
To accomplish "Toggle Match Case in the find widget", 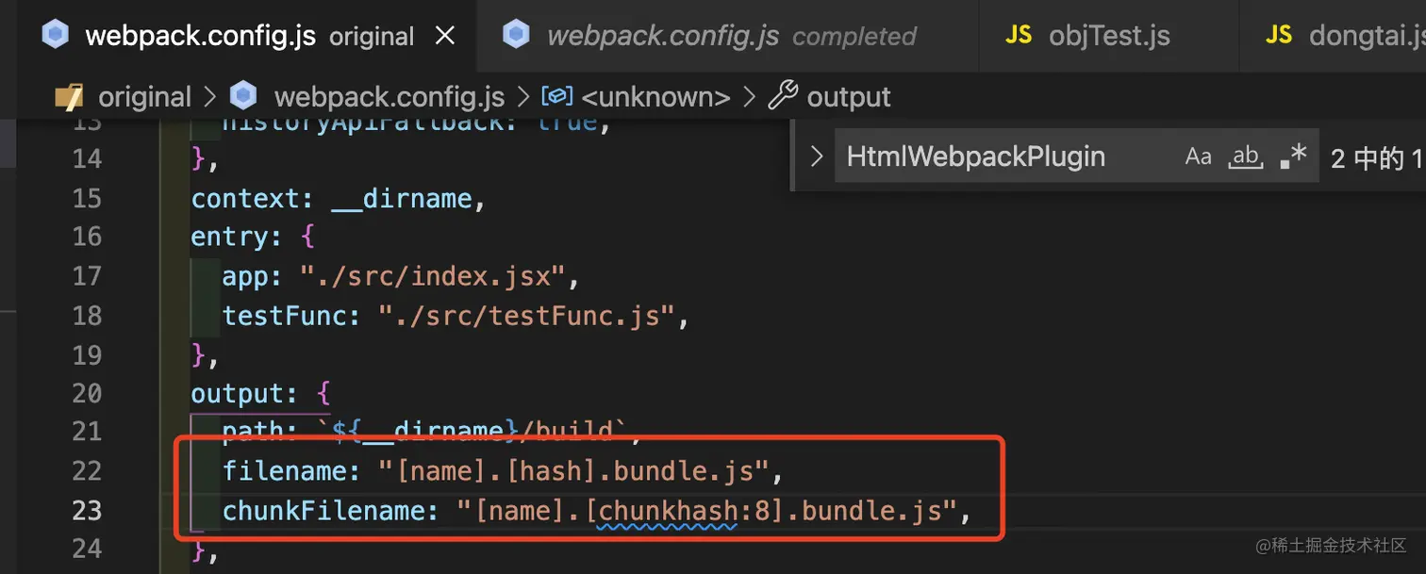I will [1198, 156].
